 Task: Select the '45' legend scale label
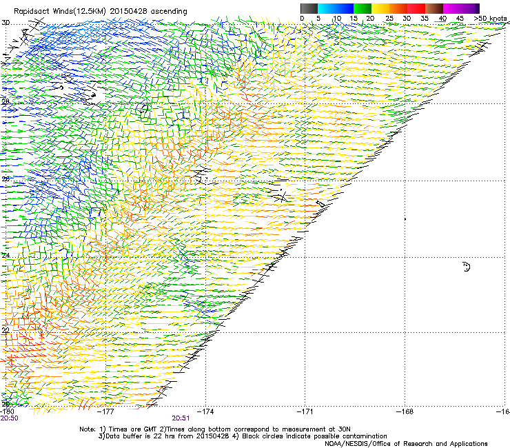(x=460, y=19)
